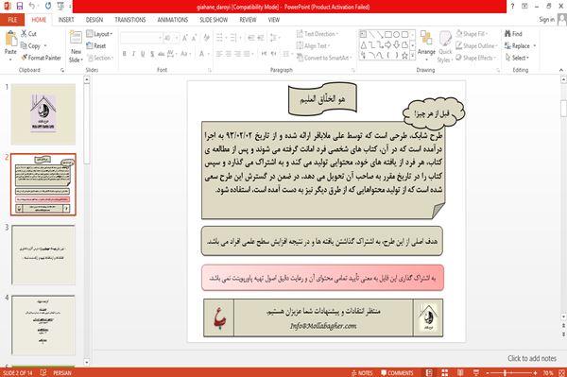Open the Layout dropdown
This screenshot has height=377, width=567.
(99, 34)
